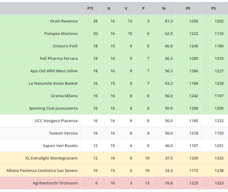Image resolution: width=228 pixels, height=192 pixels.
Task: Click the OraSì Ravenna team name
Action: pos(64,21)
